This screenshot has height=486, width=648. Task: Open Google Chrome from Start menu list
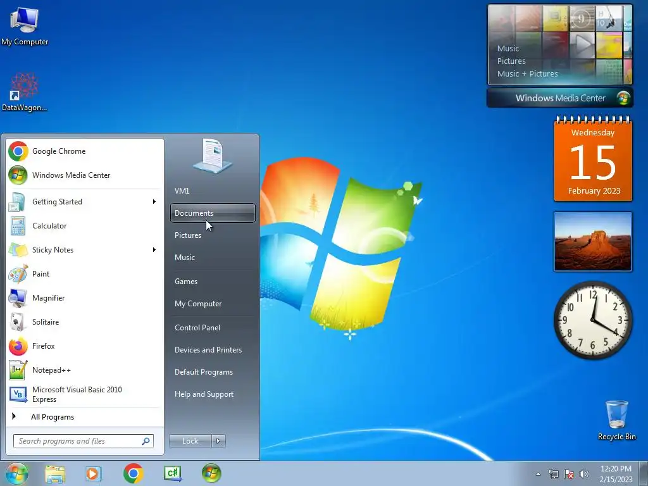[x=85, y=151]
